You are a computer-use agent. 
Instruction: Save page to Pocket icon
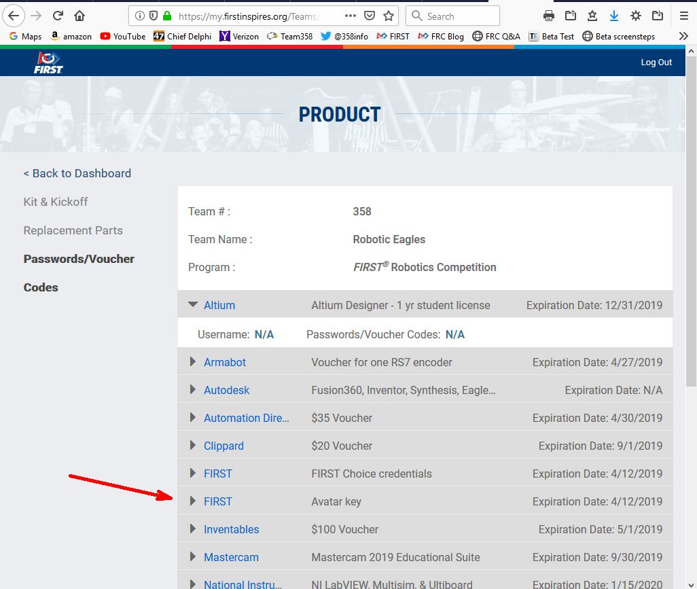370,16
